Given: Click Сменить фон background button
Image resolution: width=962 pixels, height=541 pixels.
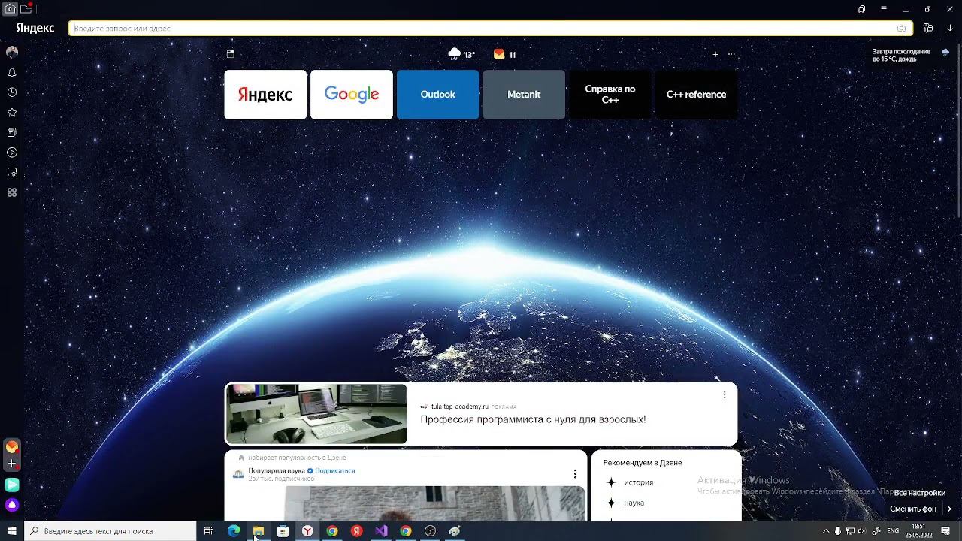Looking at the screenshot, I should point(912,509).
